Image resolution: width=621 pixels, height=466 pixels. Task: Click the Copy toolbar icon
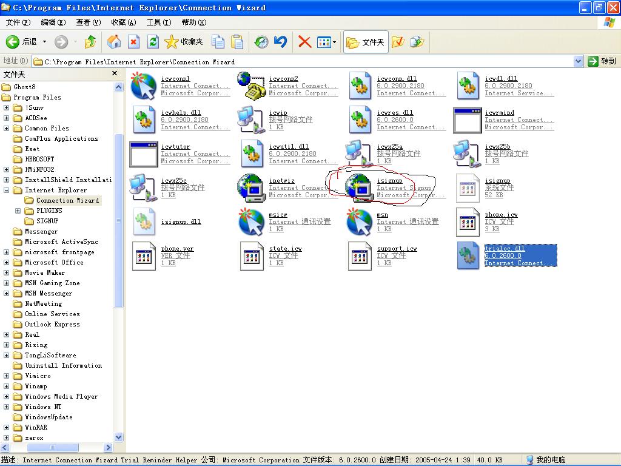tap(218, 42)
